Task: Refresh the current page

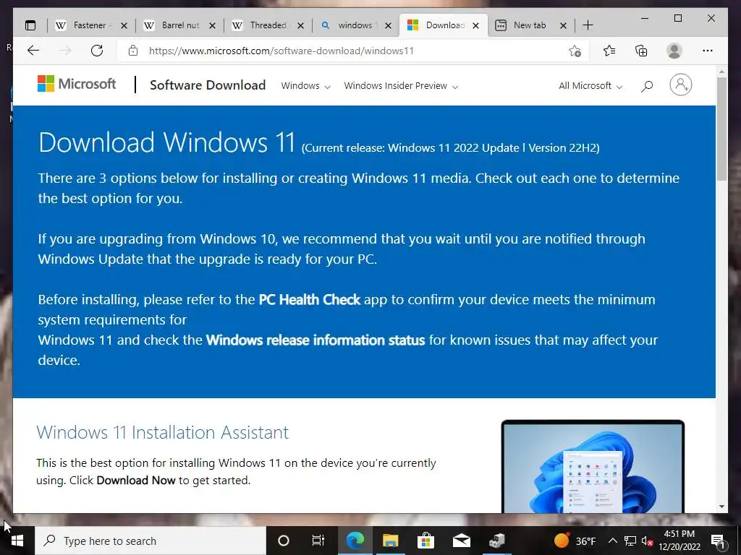Action: (x=97, y=51)
